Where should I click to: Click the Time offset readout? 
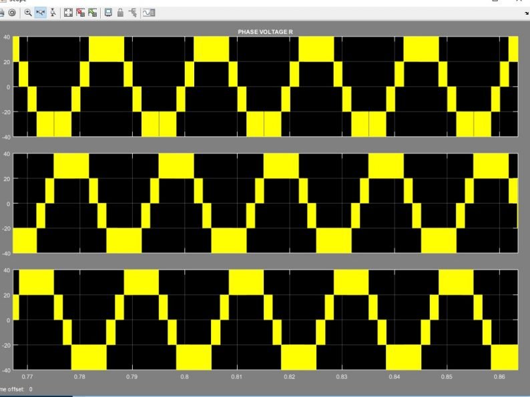pyautogui.click(x=16, y=389)
